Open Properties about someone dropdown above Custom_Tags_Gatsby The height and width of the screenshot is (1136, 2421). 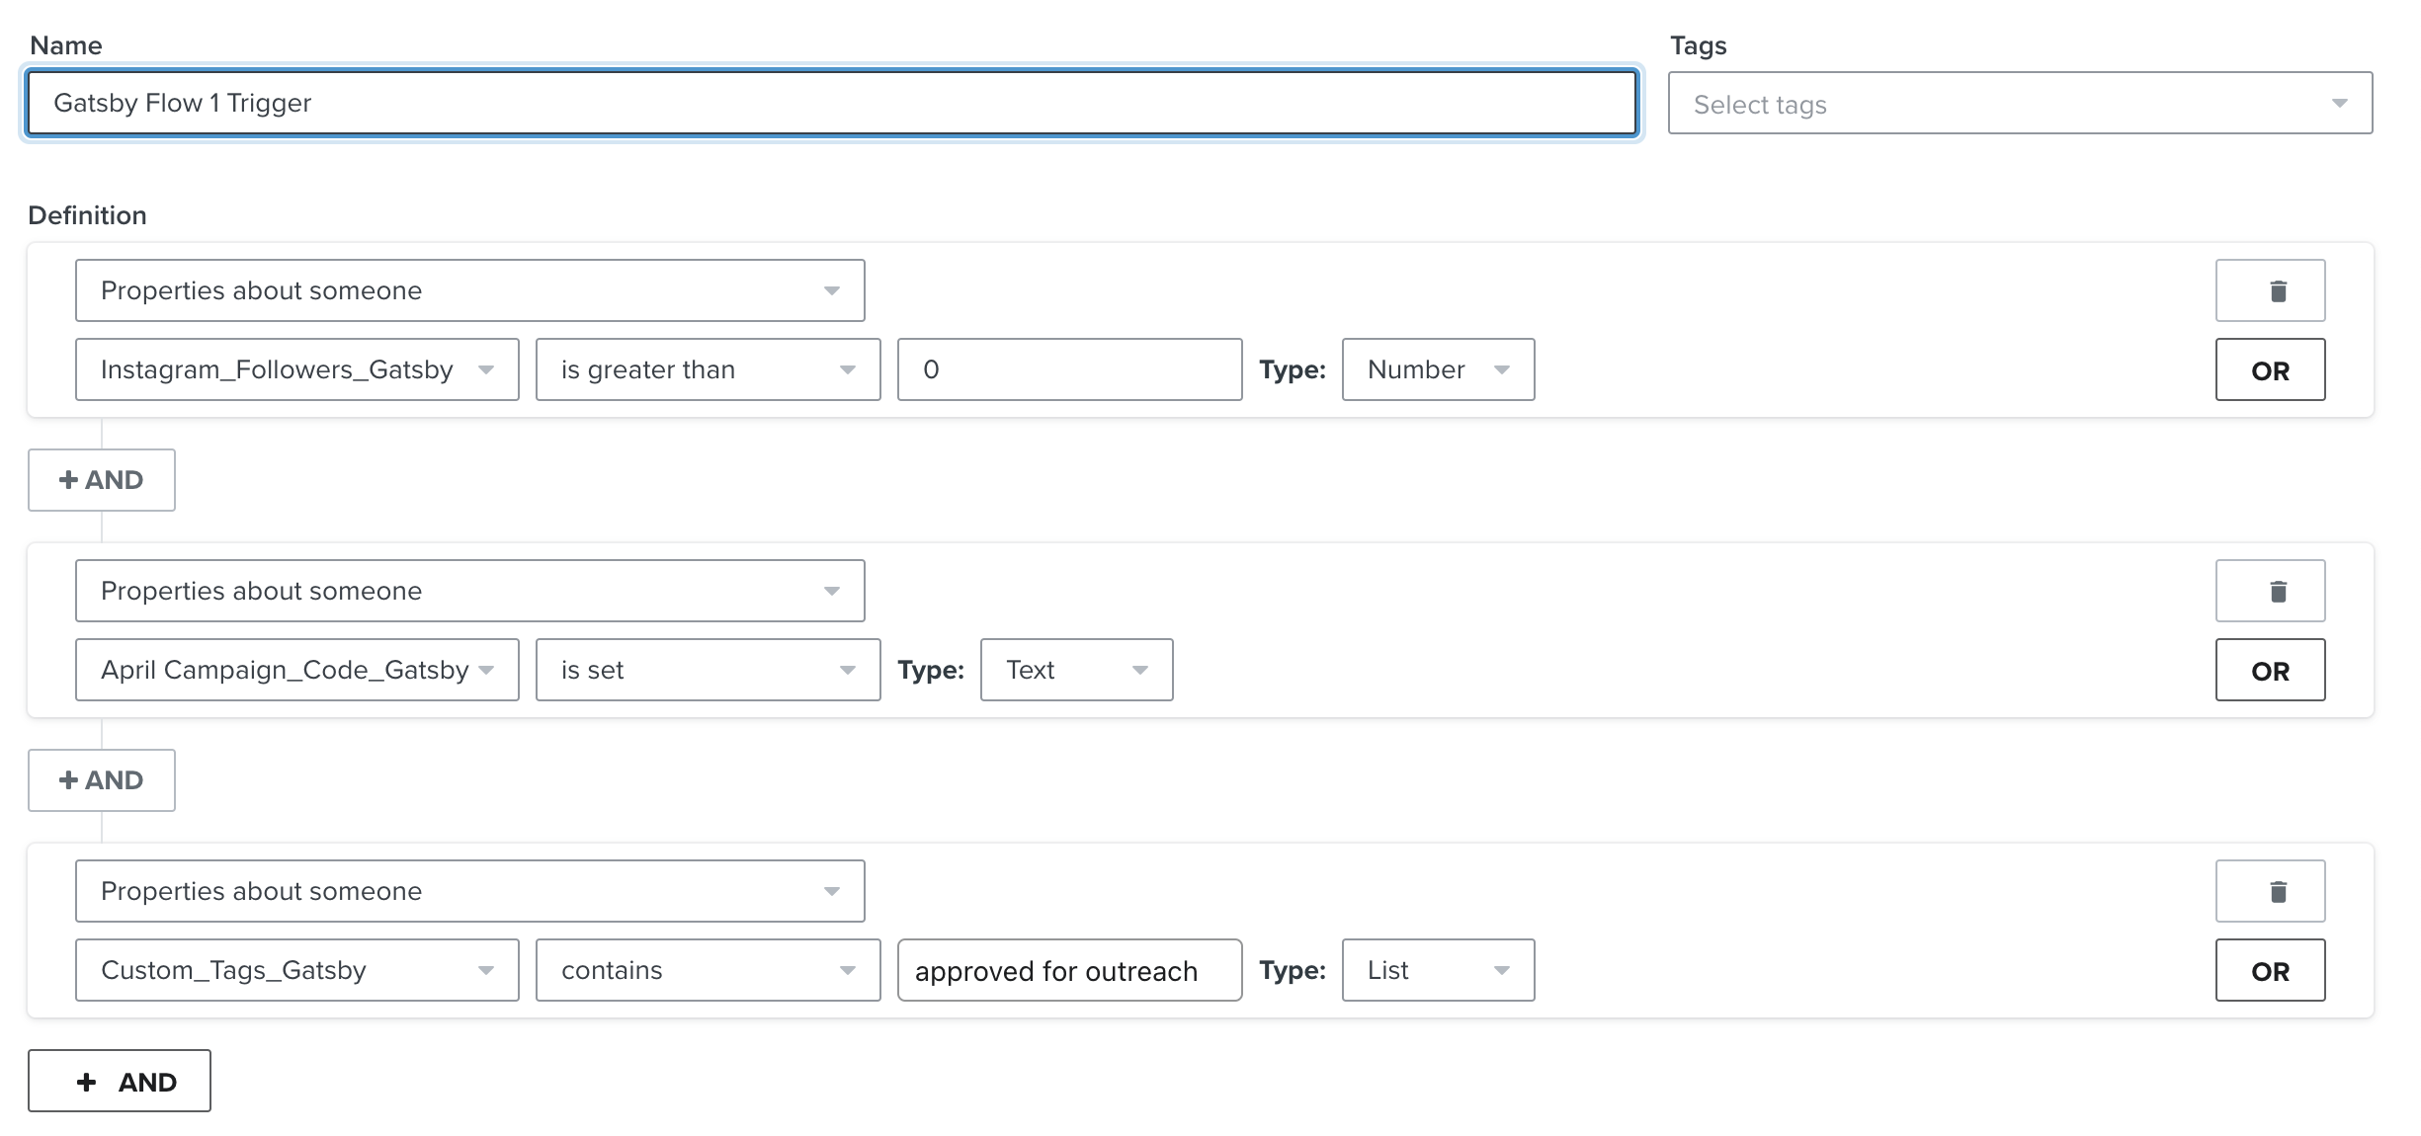click(470, 891)
